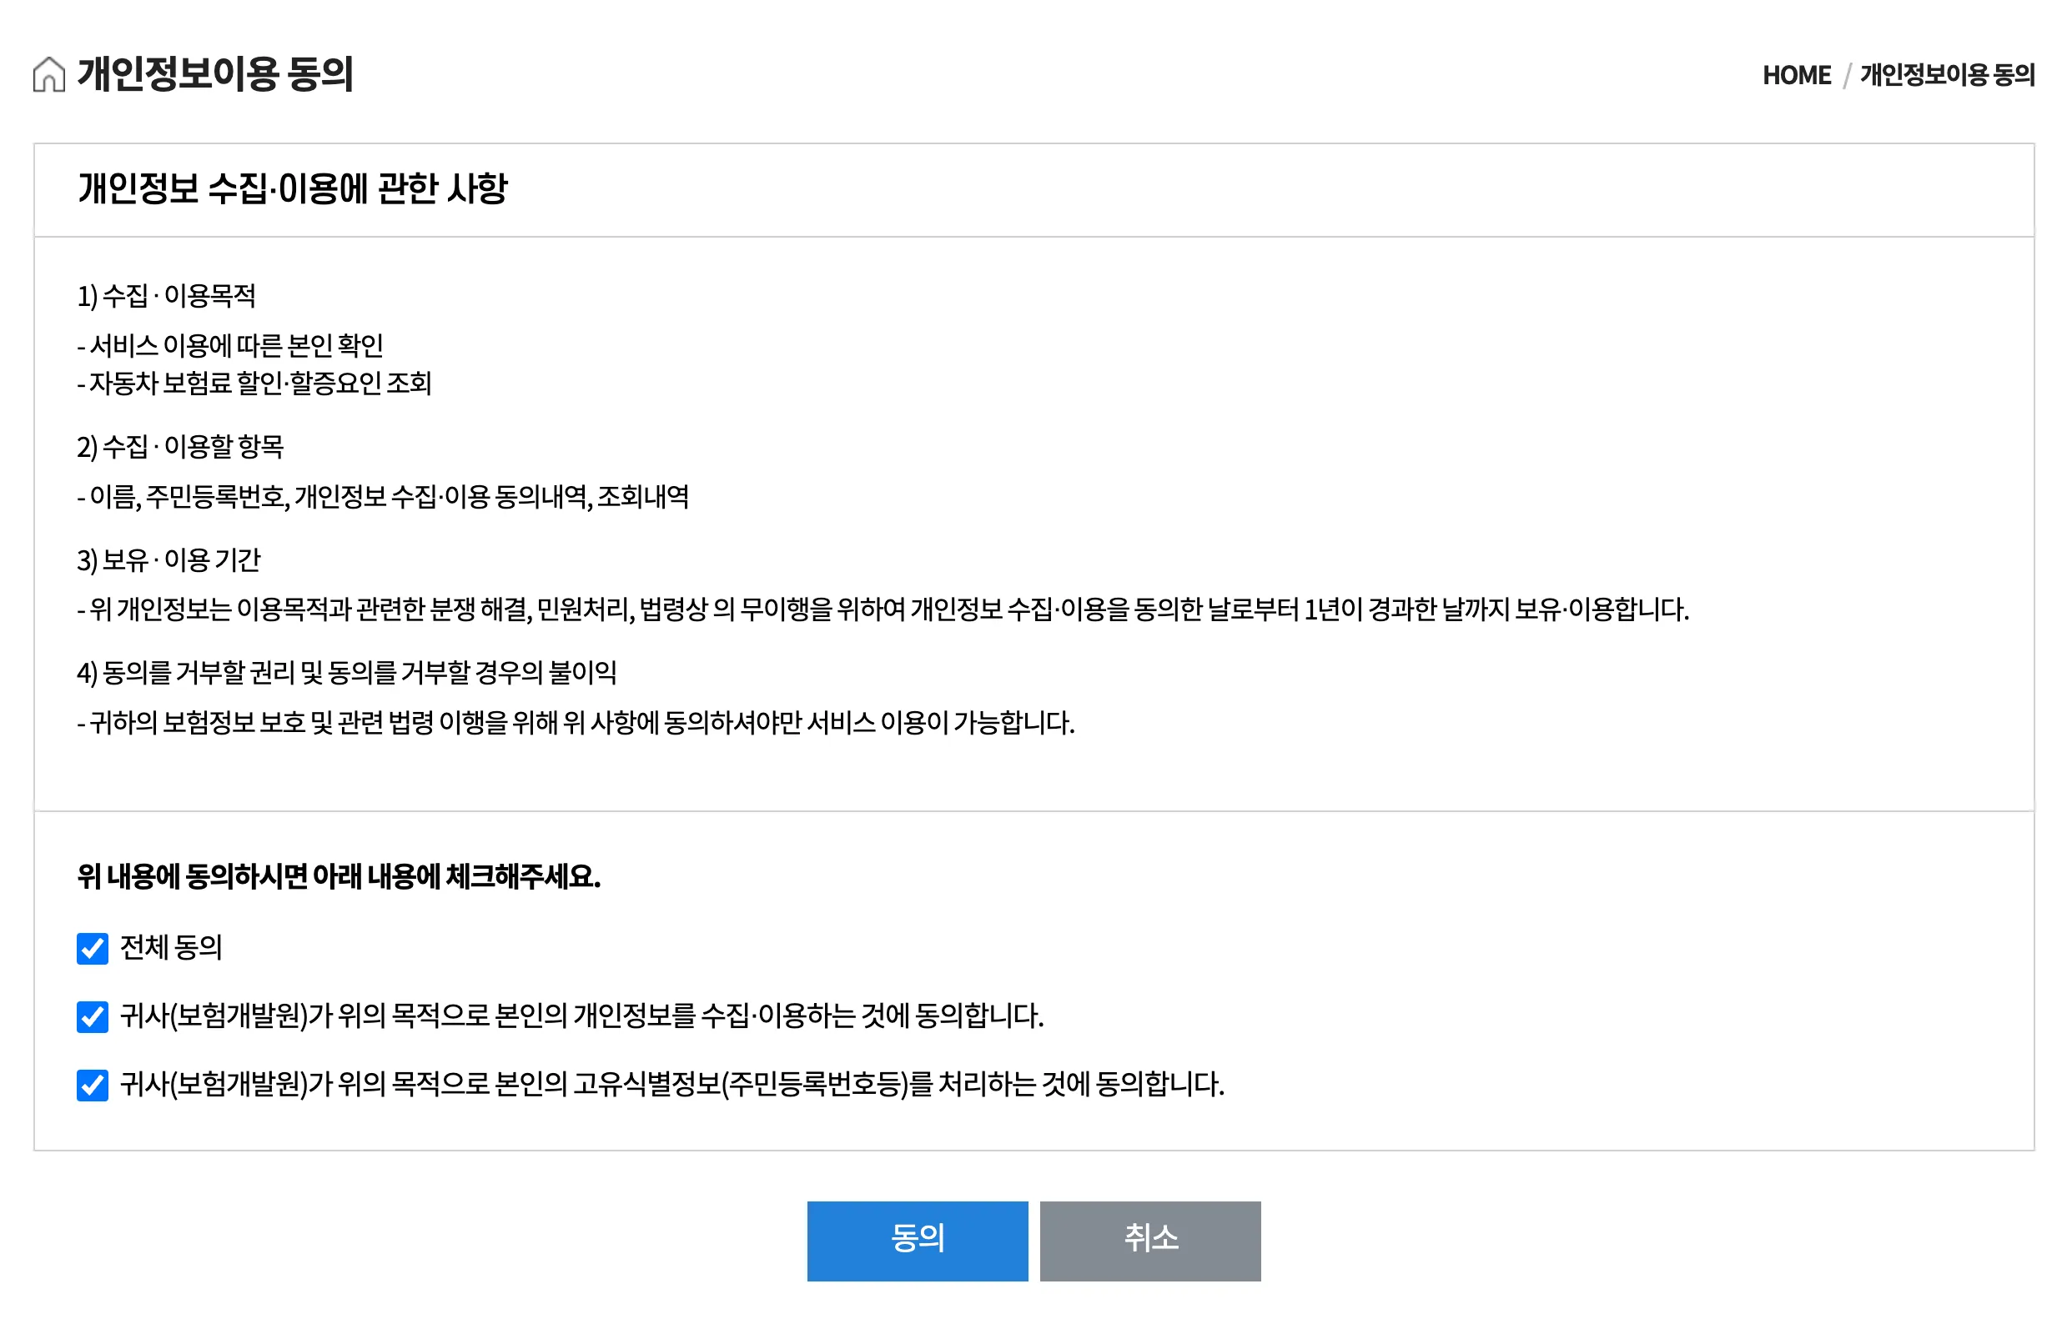Open the HOME breadcrumb link
The height and width of the screenshot is (1329, 2067).
(x=1797, y=76)
